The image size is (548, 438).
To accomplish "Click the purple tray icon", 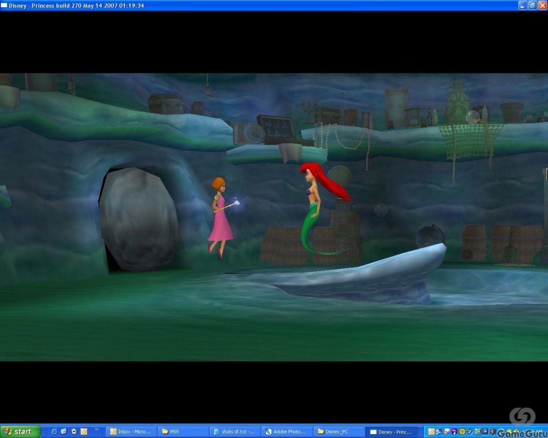I will tap(454, 432).
